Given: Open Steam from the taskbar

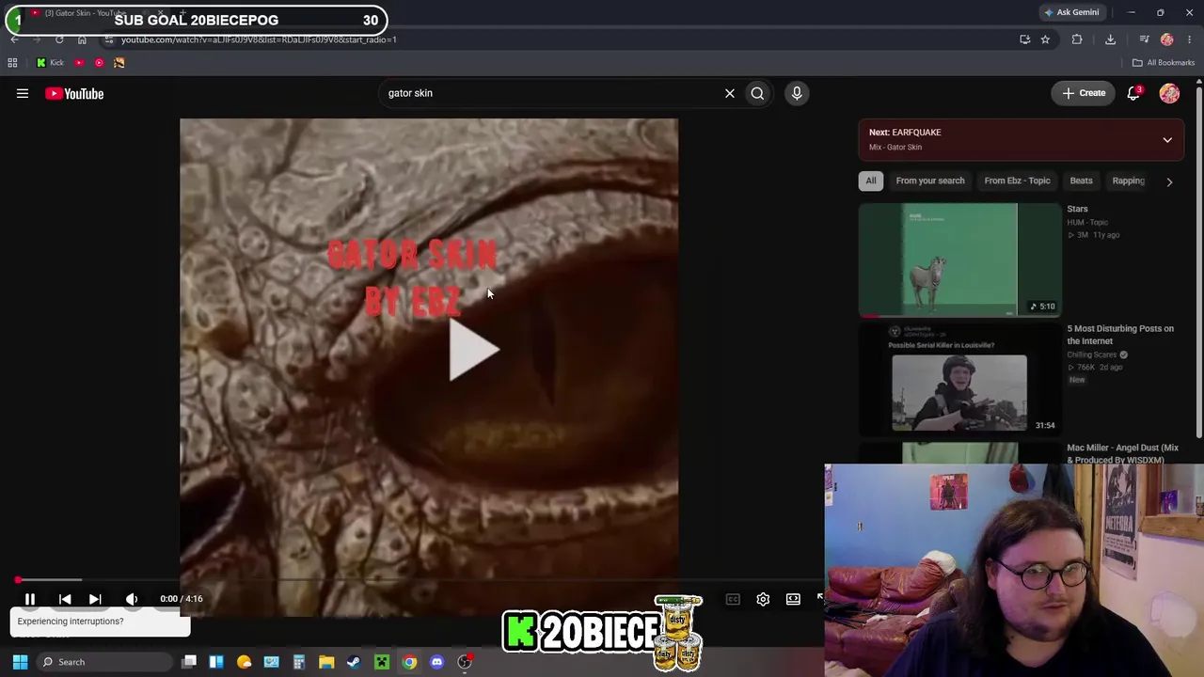Looking at the screenshot, I should [x=354, y=662].
